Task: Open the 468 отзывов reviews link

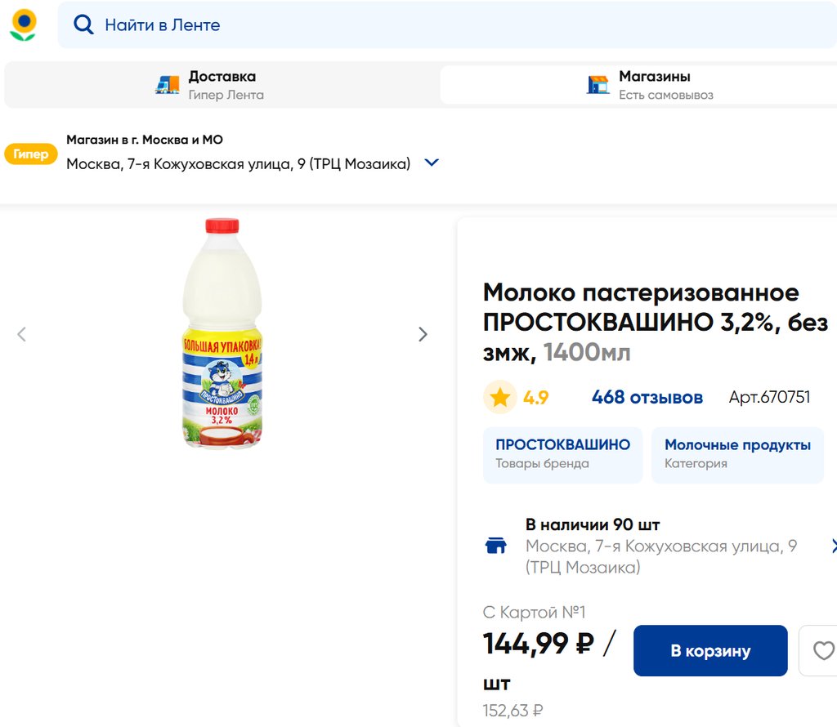Action: [647, 398]
